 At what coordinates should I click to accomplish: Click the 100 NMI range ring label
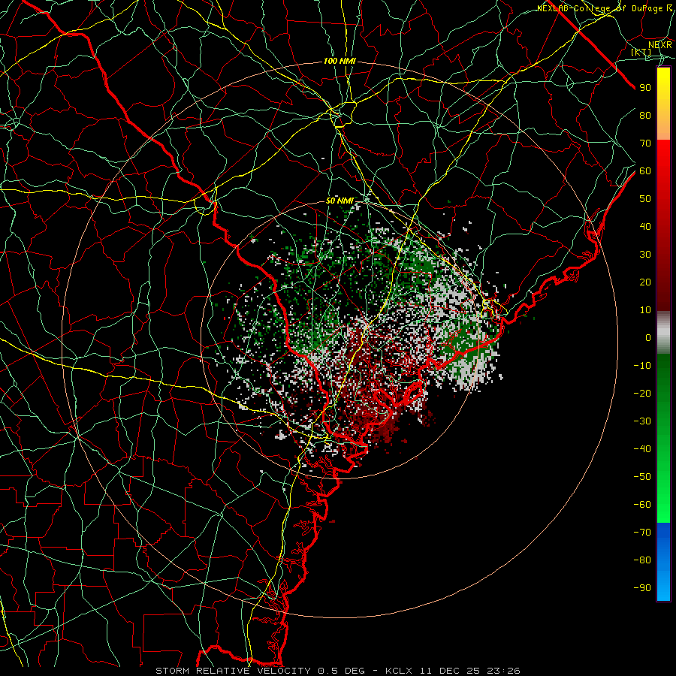(x=340, y=62)
